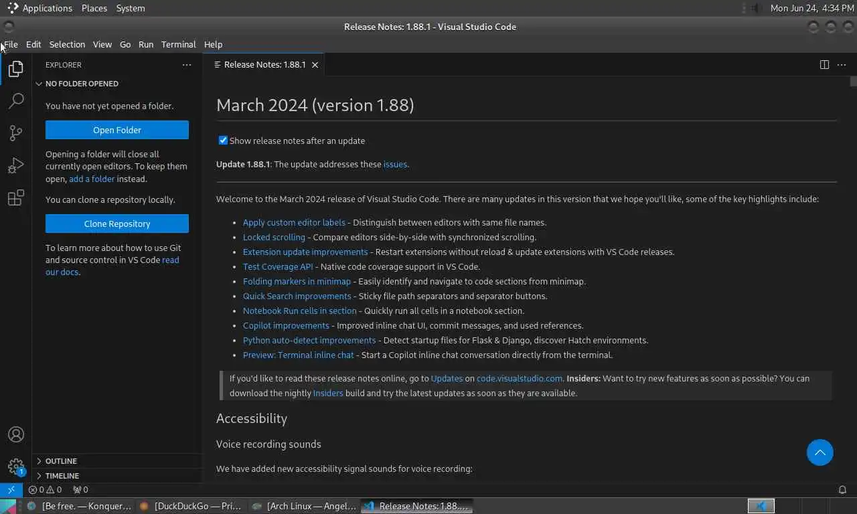Open the Selection menu
Viewport: 857px width, 514px height.
[x=67, y=44]
